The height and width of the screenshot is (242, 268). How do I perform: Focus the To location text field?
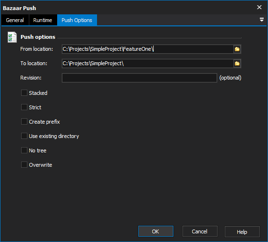[x=147, y=63]
